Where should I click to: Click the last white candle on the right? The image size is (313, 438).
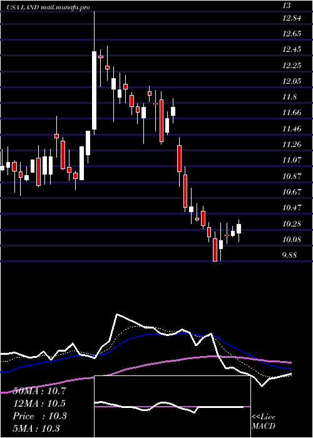tap(239, 228)
